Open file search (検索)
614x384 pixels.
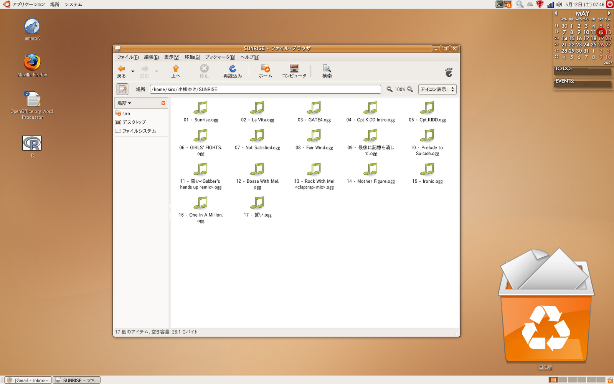pyautogui.click(x=327, y=71)
